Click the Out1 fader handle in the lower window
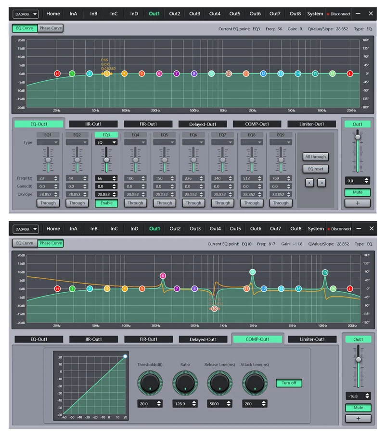The height and width of the screenshot is (436, 385). 359,360
